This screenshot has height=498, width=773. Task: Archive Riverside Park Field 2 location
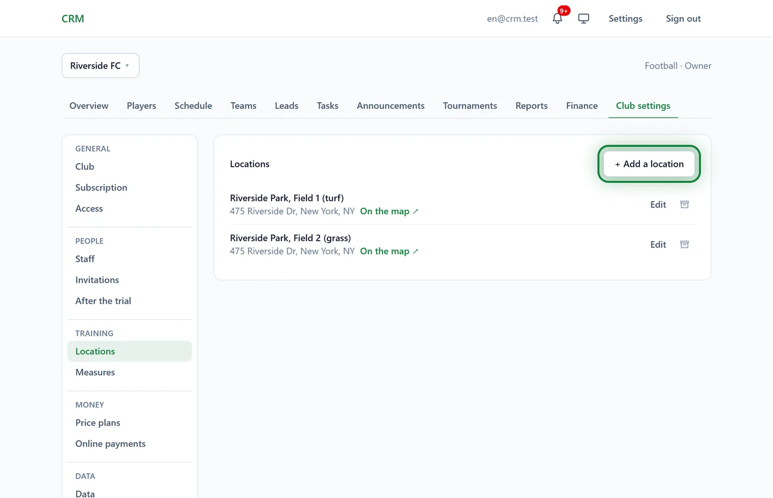[685, 245]
